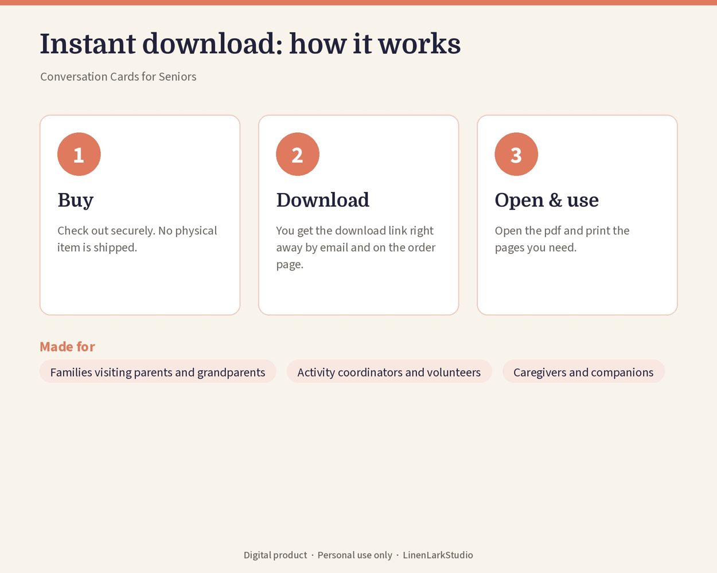
Task: Click the Families visiting parents and grandparents pill
Action: tap(158, 372)
